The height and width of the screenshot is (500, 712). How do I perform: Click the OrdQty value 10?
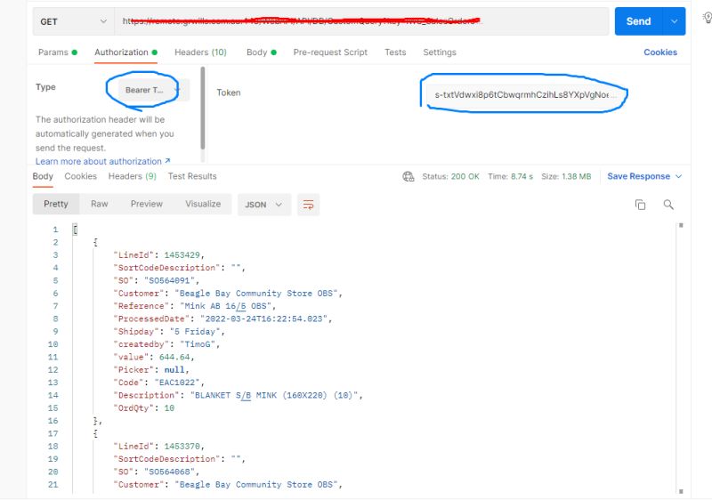[x=169, y=407]
